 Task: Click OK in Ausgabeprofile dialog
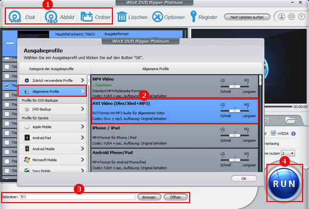pyautogui.click(x=244, y=179)
